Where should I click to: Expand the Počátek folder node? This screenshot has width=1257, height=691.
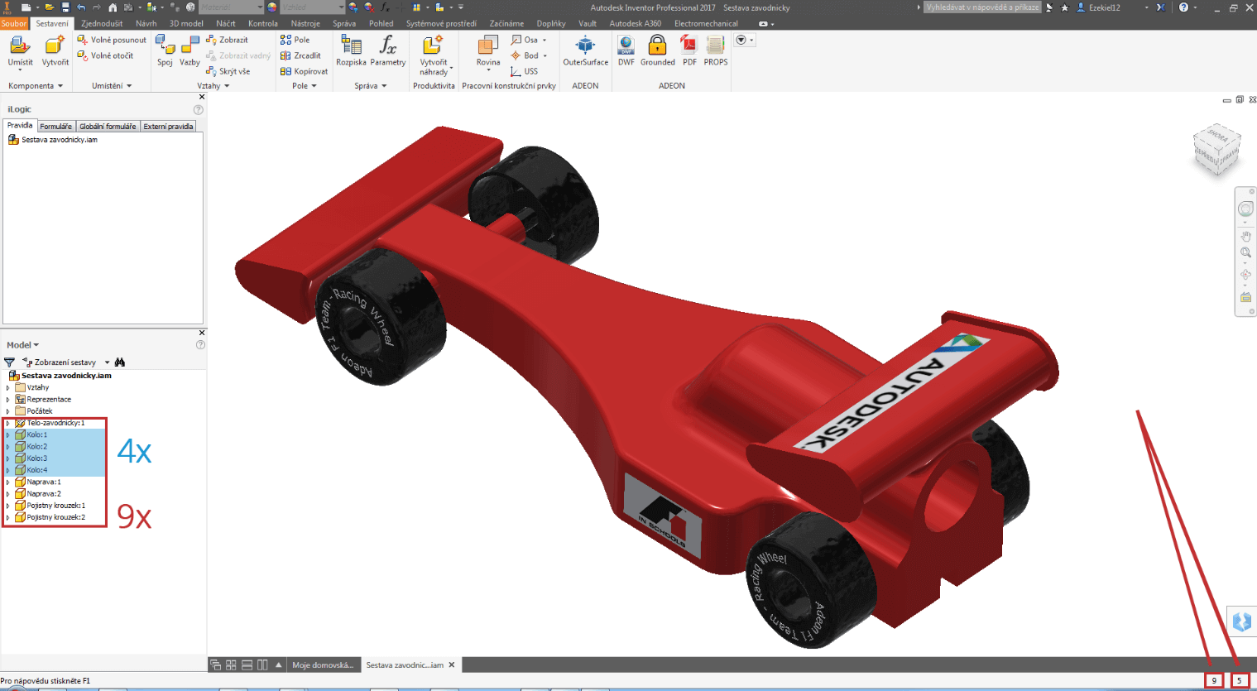point(7,410)
